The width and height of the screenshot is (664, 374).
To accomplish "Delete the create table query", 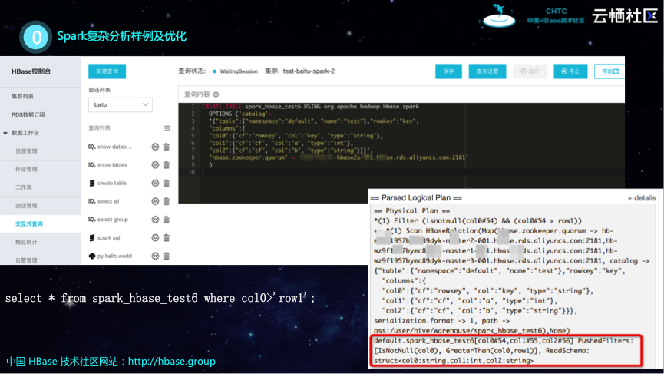I will tap(166, 184).
